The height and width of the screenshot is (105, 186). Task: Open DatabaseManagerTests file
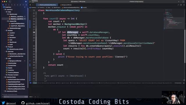coord(16,84)
